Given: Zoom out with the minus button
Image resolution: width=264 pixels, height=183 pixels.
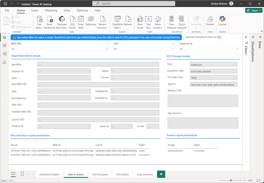Looking at the screenshot, I should (220, 180).
